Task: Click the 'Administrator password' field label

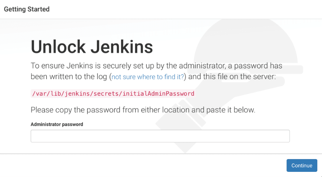Action: [x=57, y=124]
